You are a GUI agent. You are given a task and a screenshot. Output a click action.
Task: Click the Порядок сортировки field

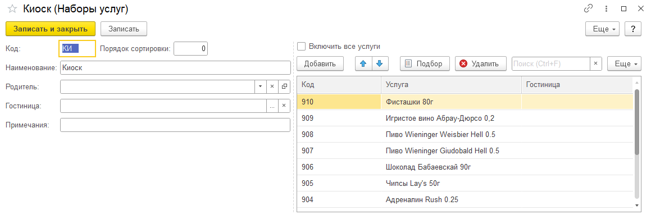tap(190, 48)
